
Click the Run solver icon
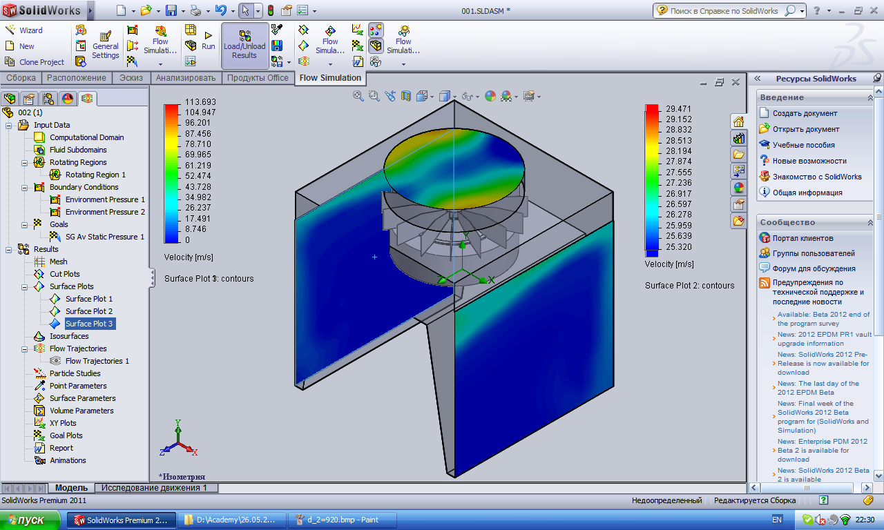click(208, 41)
